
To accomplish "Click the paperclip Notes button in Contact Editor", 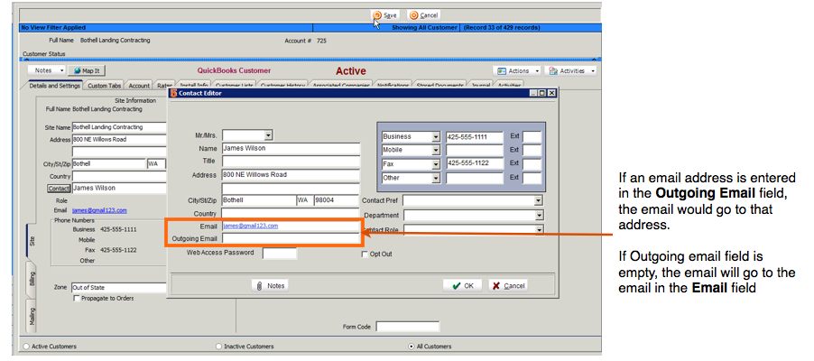I will [271, 285].
